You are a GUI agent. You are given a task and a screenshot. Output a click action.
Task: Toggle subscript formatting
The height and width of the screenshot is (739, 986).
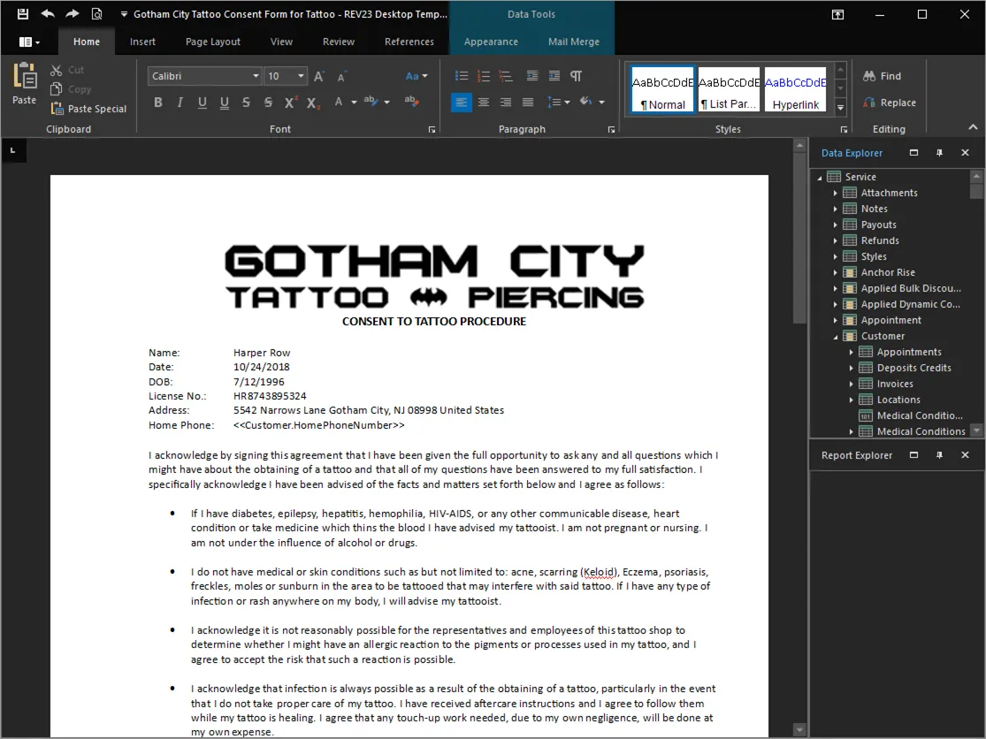pyautogui.click(x=313, y=103)
